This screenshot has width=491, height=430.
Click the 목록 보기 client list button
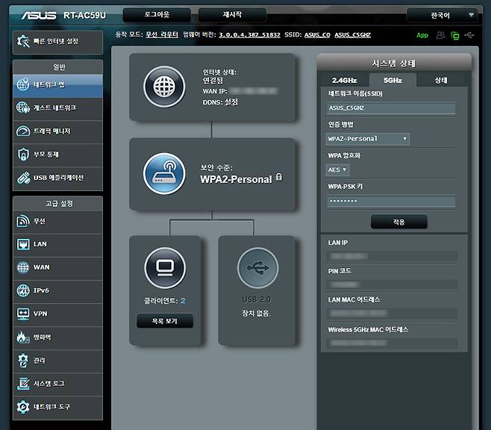pyautogui.click(x=165, y=321)
